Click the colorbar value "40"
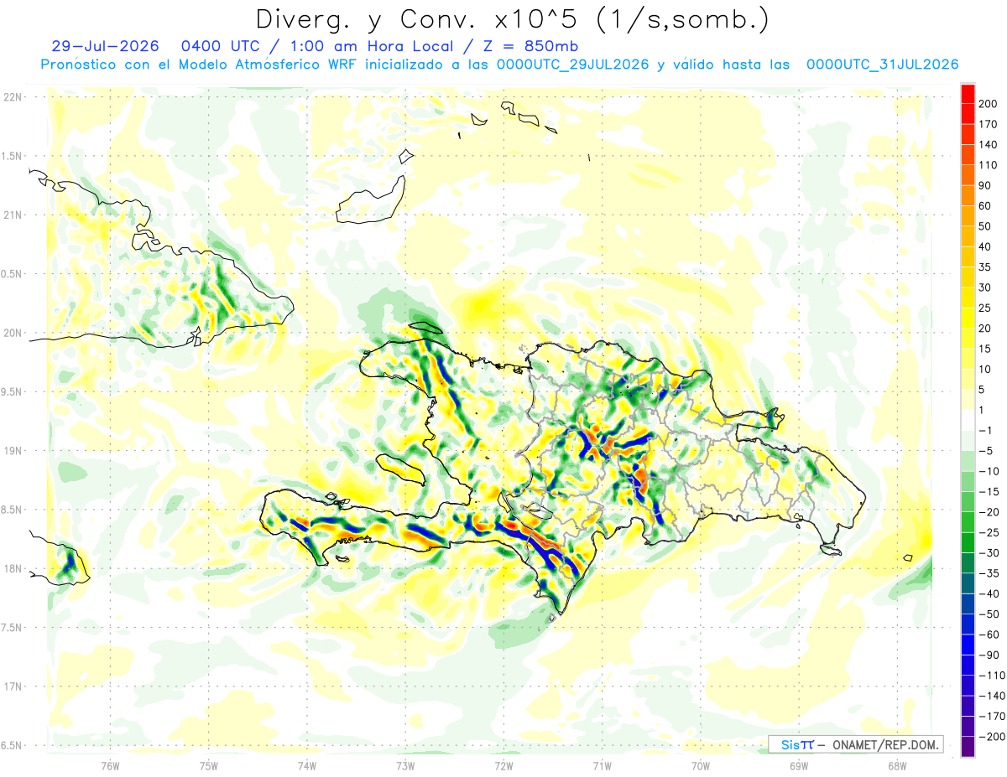Screen dimensions: 1007x777 pos(987,246)
